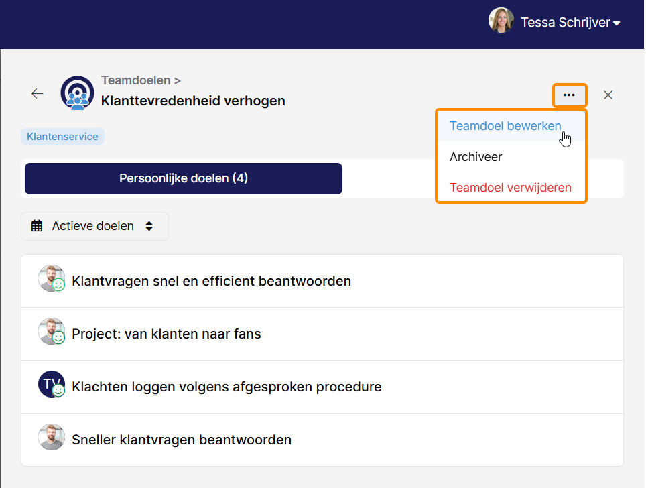646x488 pixels.
Task: Expand the Tessa Schrijver user dropdown
Action: 617,23
